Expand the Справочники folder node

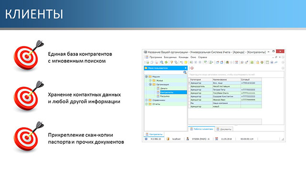146,100
